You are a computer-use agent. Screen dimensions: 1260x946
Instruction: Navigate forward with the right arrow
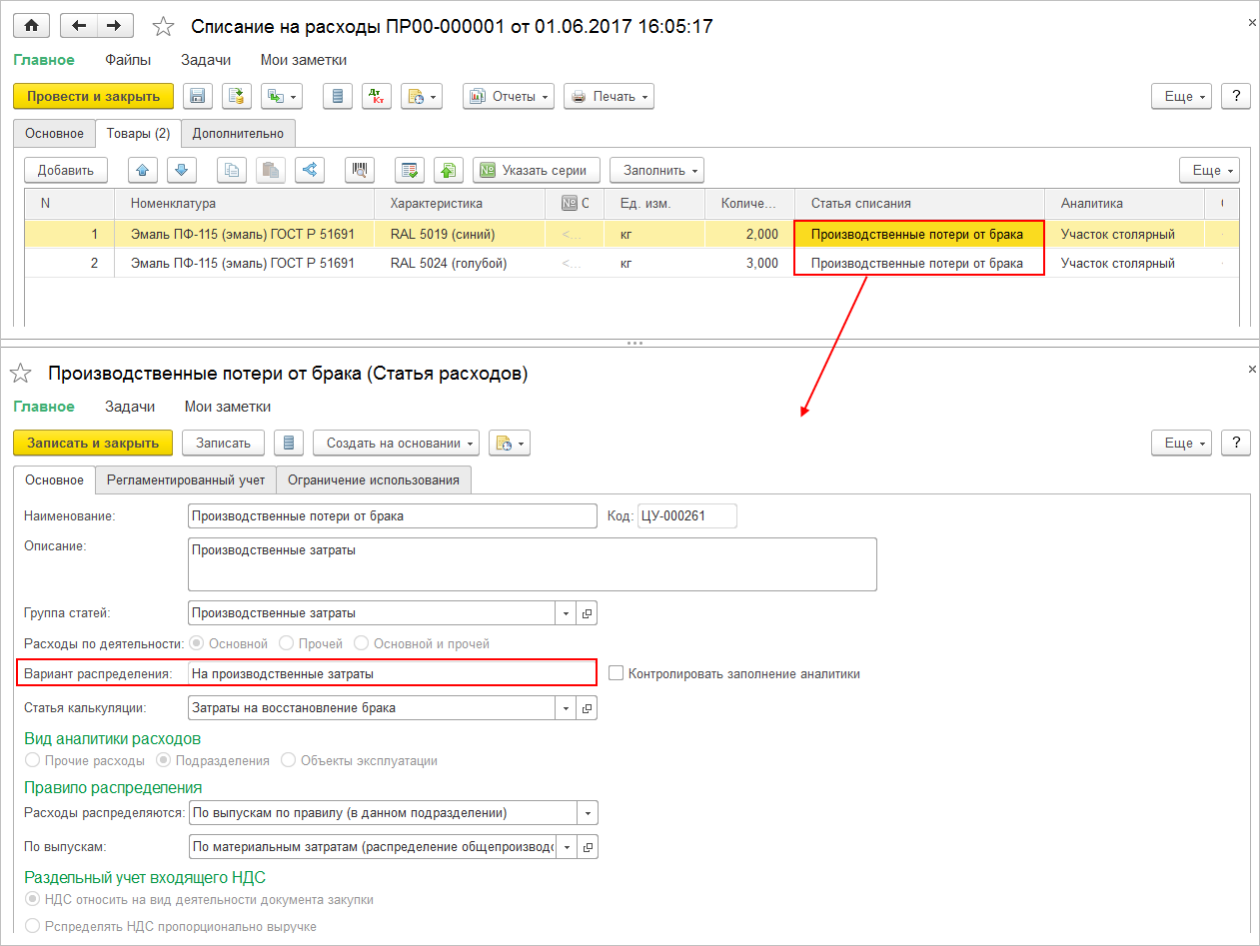[115, 26]
